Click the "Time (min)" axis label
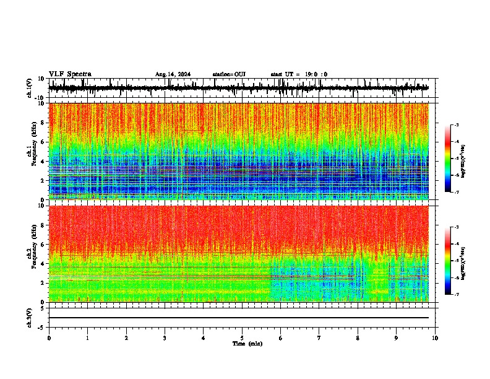The height and width of the screenshot is (379, 490). point(247,344)
